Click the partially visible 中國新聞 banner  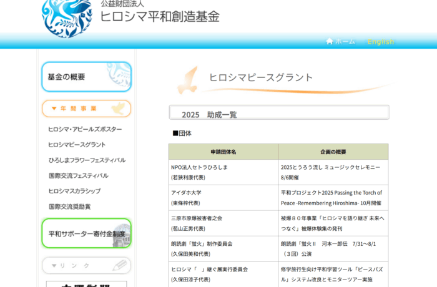(x=86, y=285)
